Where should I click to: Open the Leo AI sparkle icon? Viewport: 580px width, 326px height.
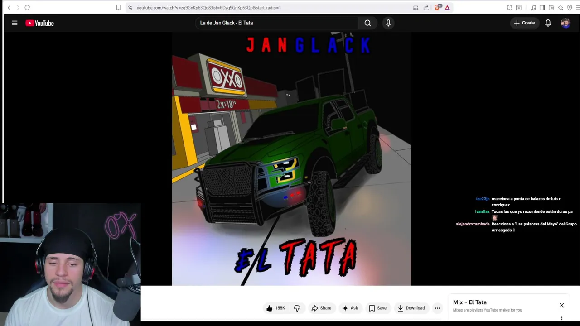pos(561,7)
